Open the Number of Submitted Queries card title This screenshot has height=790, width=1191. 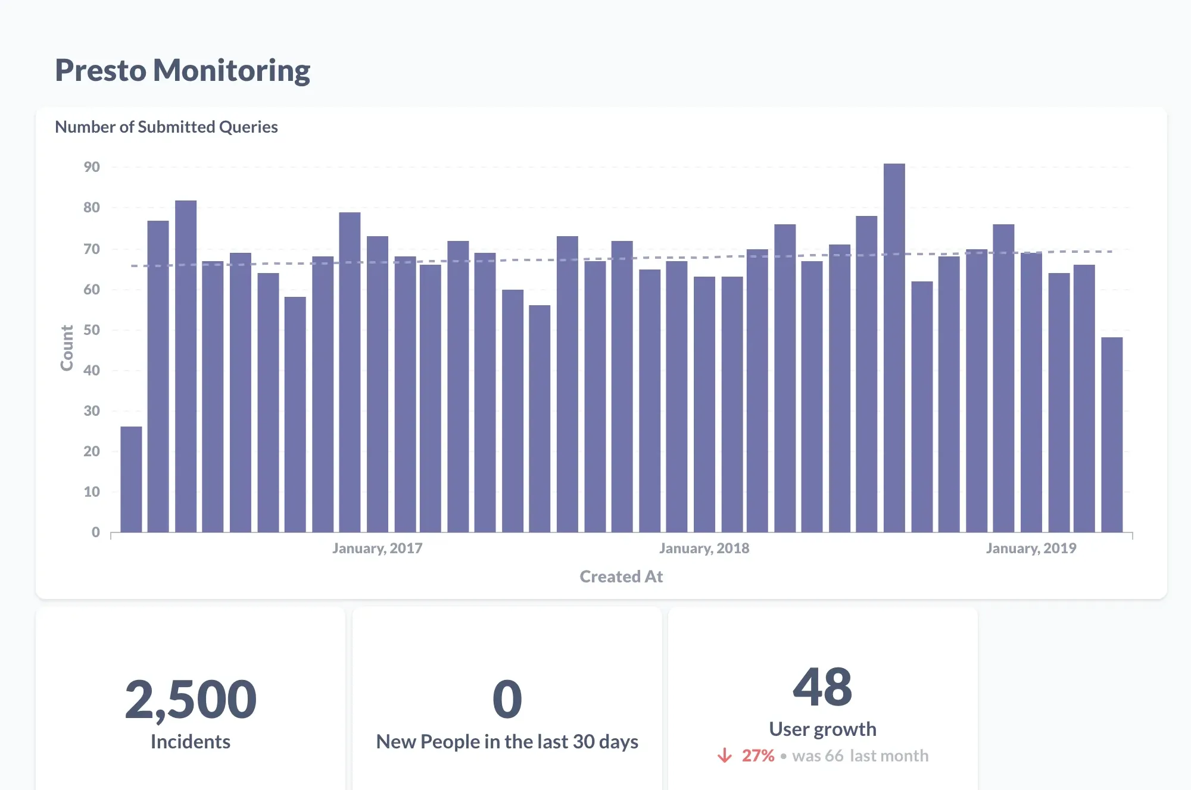tap(166, 127)
